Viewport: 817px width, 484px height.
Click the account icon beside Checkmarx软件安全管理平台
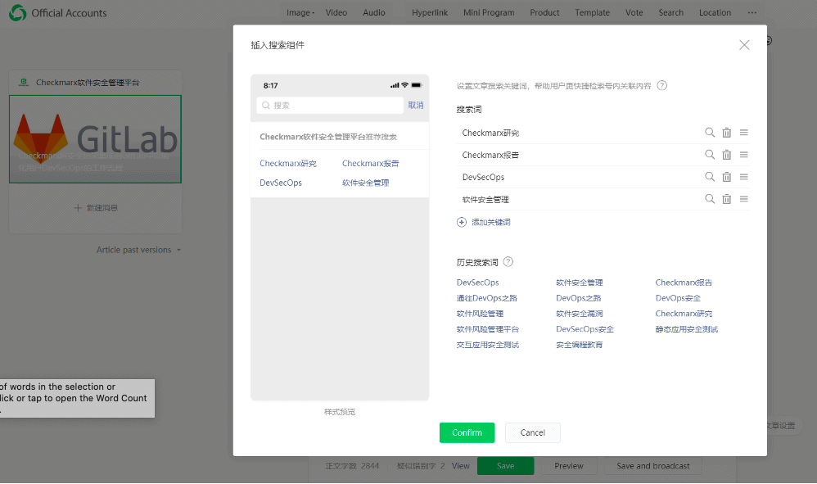24,83
